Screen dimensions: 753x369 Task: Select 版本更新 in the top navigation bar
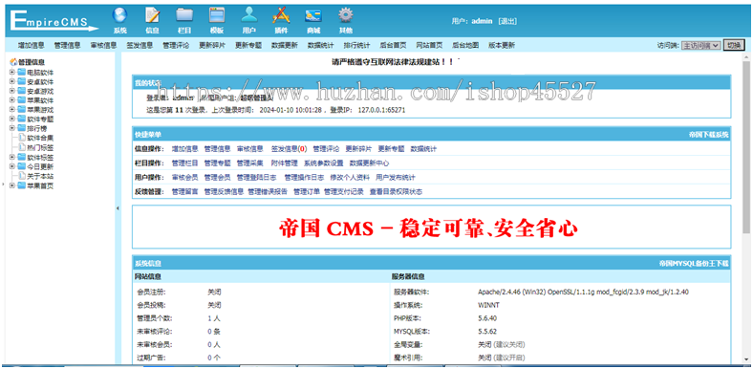pos(502,45)
